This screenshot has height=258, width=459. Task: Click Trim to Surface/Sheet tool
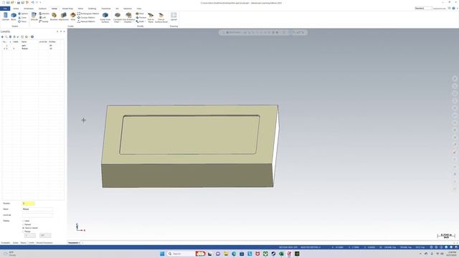(161, 17)
